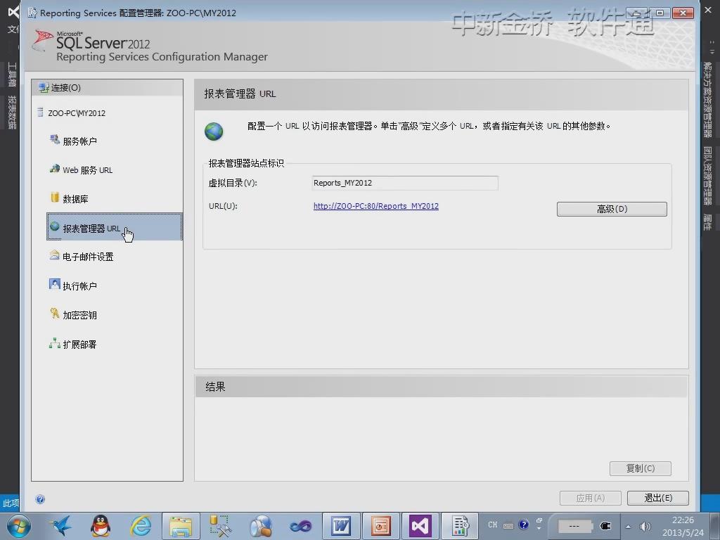Click the 报表管理器站点标识 group label

coord(246,163)
